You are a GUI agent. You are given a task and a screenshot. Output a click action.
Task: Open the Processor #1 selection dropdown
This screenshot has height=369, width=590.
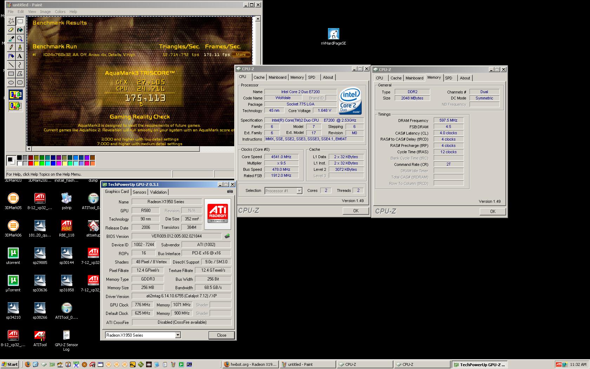point(299,191)
